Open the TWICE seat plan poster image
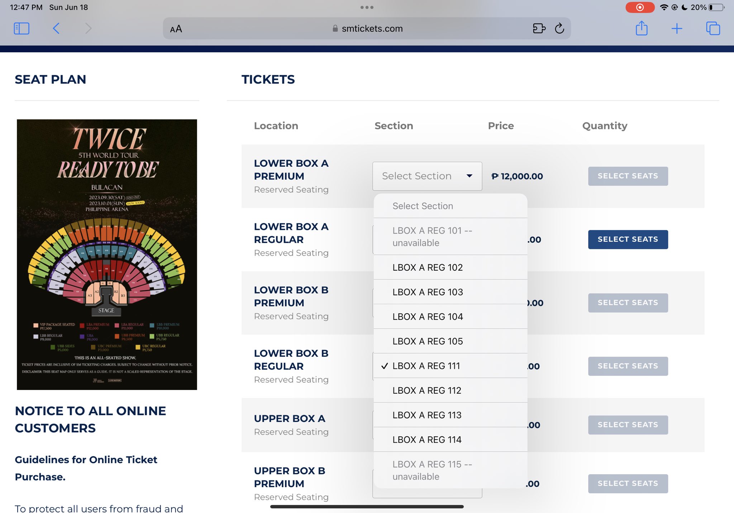 pos(107,255)
